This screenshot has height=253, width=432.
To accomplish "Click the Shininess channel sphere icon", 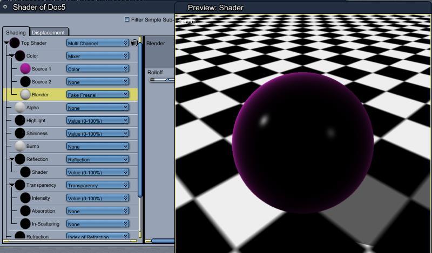I will click(20, 133).
